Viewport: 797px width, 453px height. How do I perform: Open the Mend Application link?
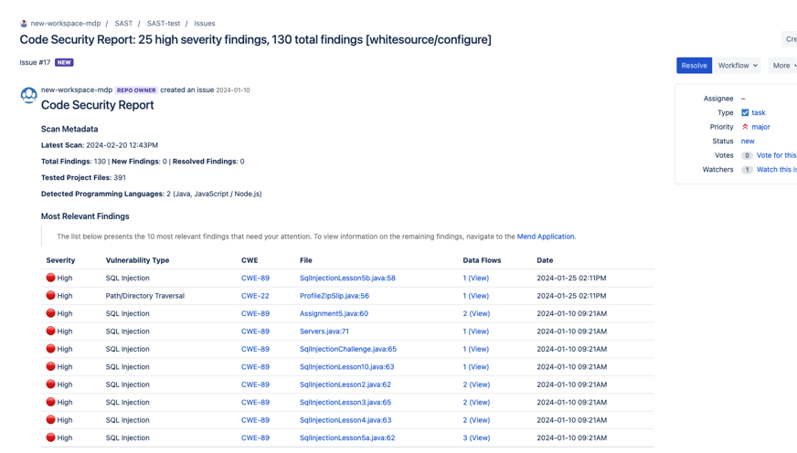546,237
